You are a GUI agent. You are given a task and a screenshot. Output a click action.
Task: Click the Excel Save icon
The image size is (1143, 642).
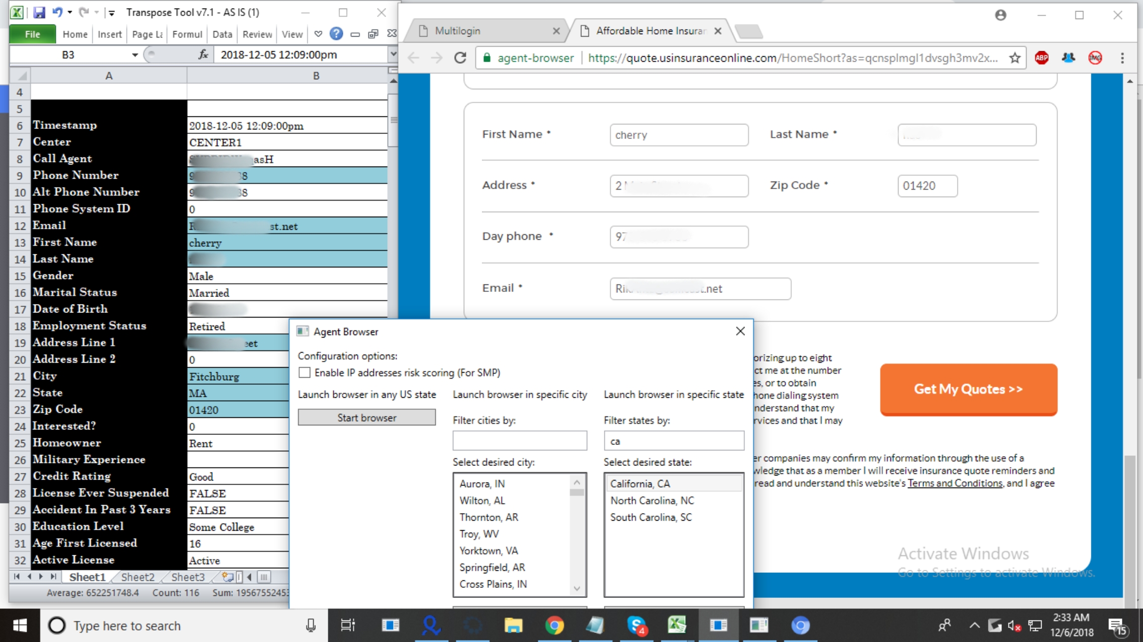pos(39,12)
